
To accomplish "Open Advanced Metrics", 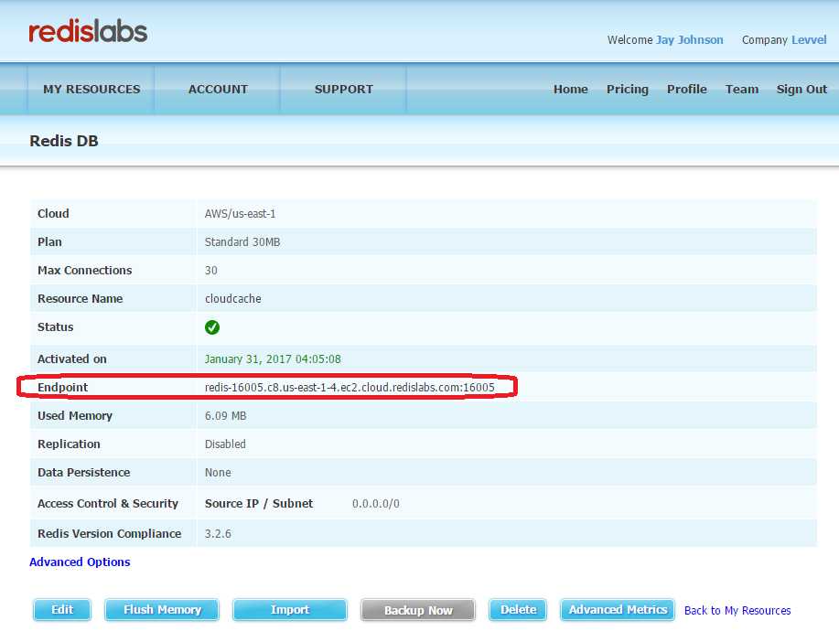I will [618, 610].
